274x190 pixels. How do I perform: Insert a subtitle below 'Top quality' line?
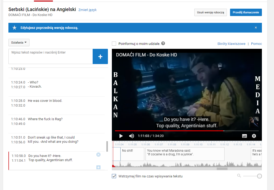(98, 167)
